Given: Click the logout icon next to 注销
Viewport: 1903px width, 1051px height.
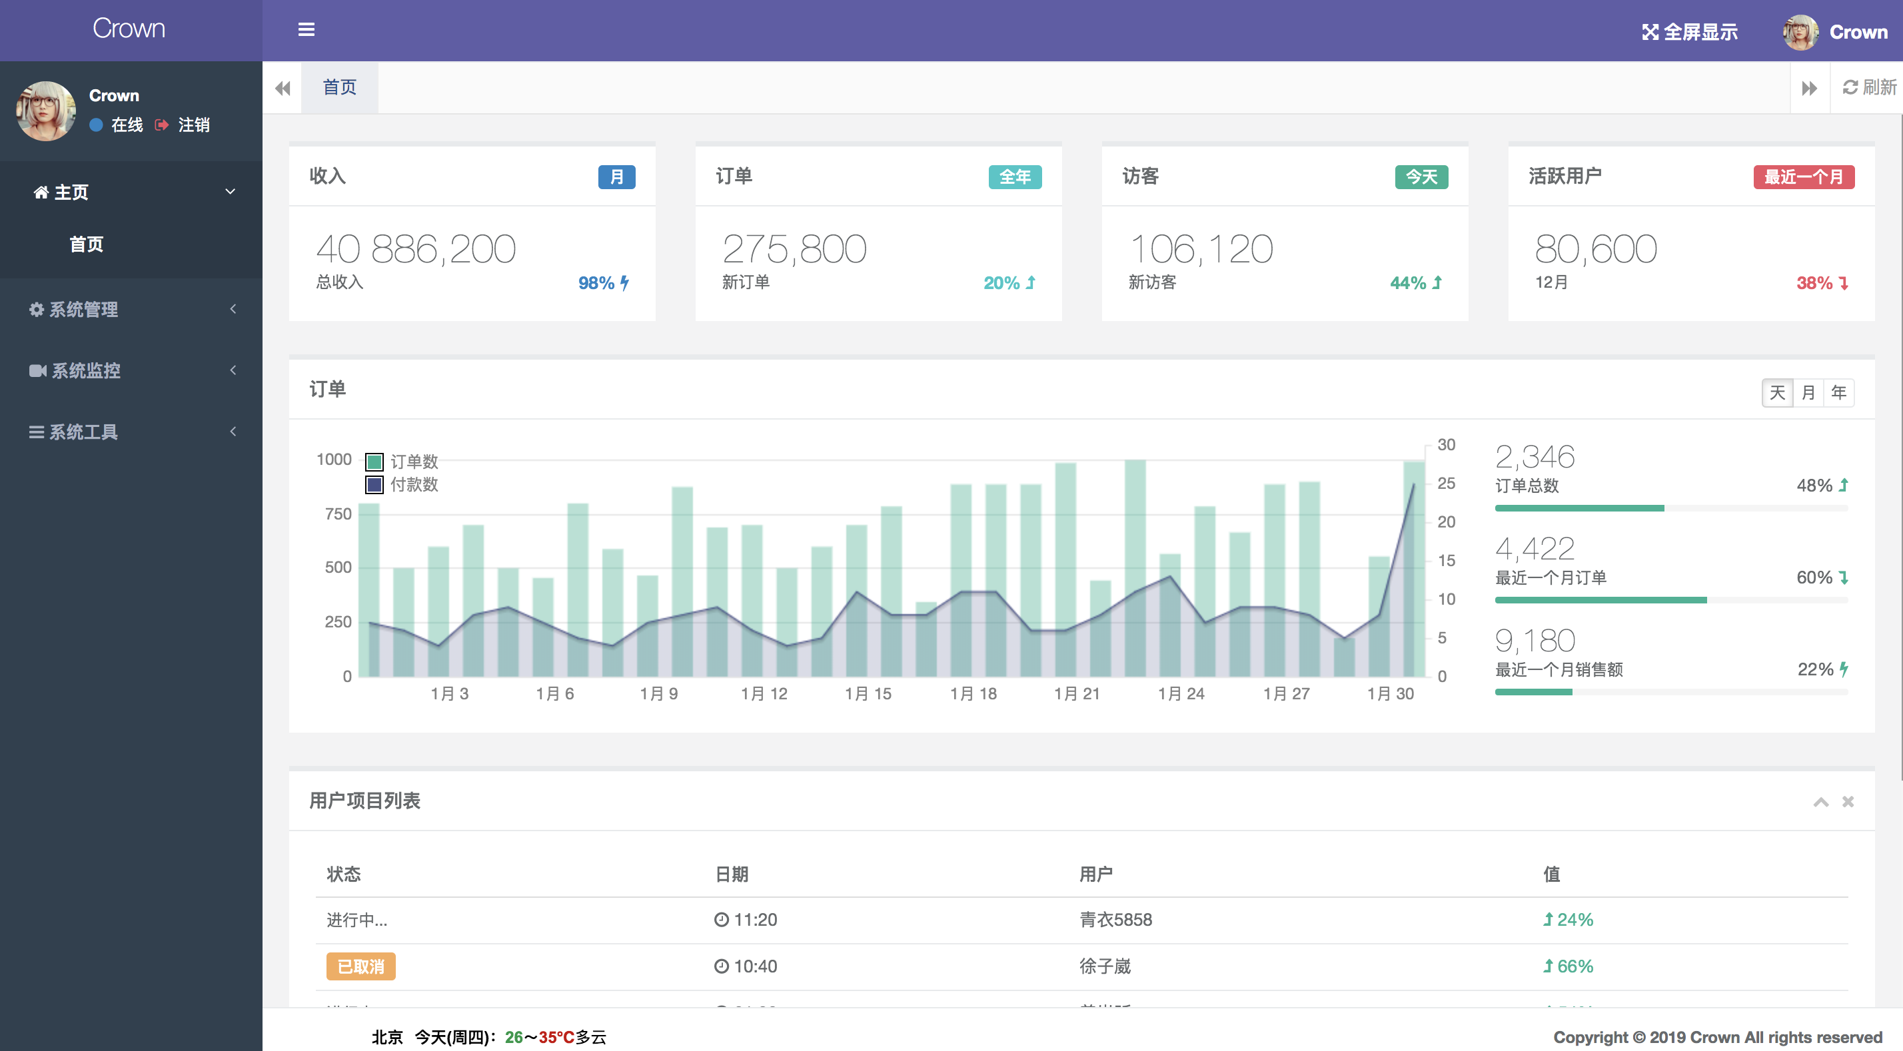Looking at the screenshot, I should (162, 125).
